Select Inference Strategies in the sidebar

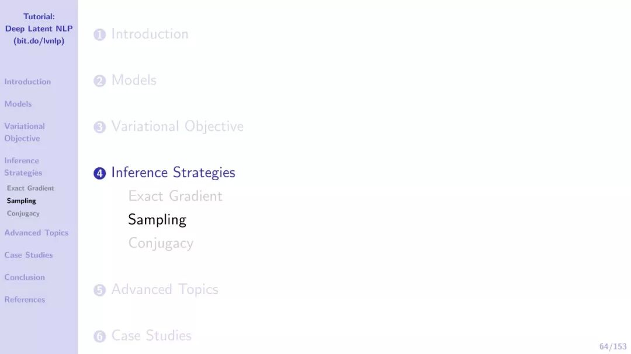[23, 166]
